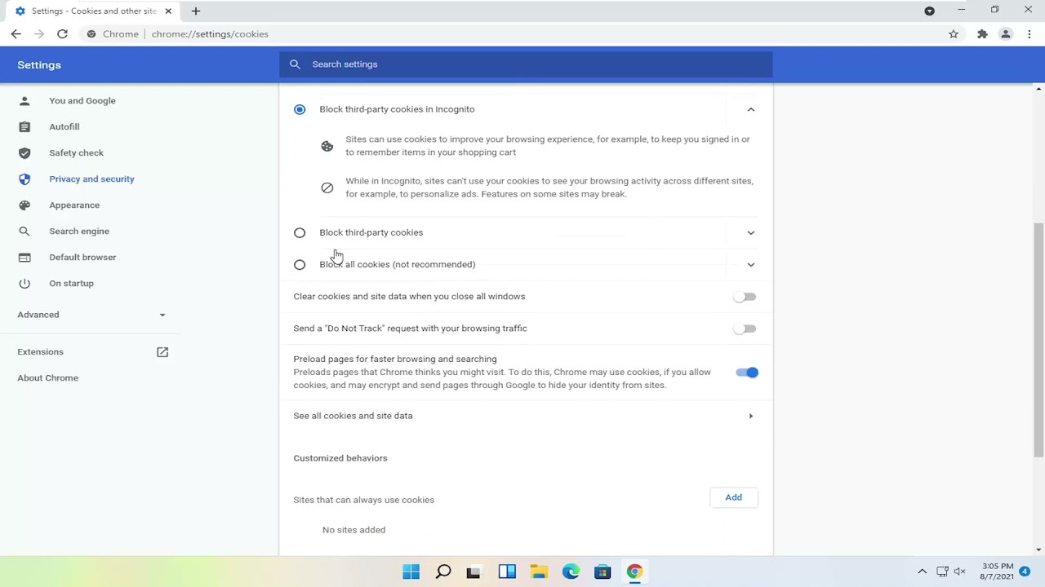Select Block third-party cookies radio

tap(300, 233)
